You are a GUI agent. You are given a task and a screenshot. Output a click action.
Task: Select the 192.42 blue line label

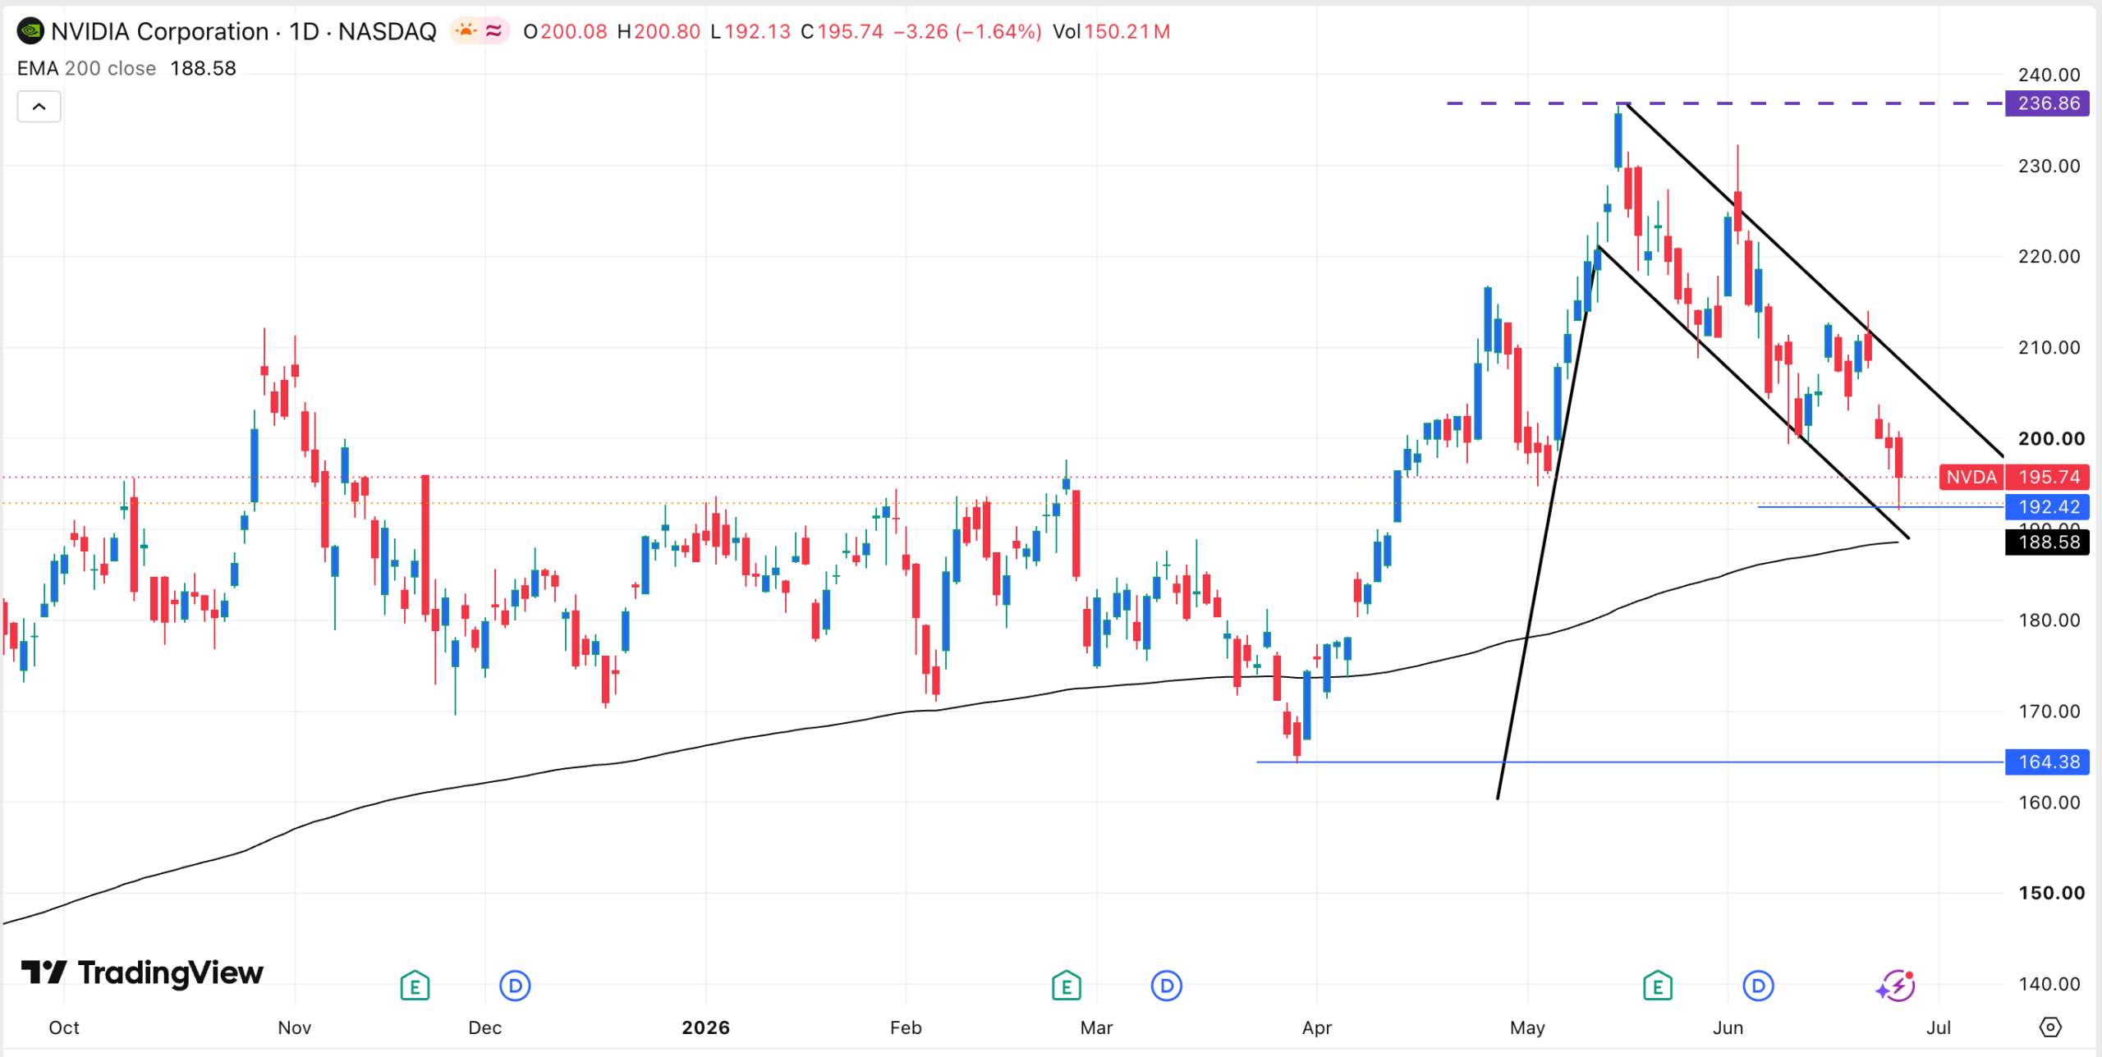click(x=2048, y=507)
